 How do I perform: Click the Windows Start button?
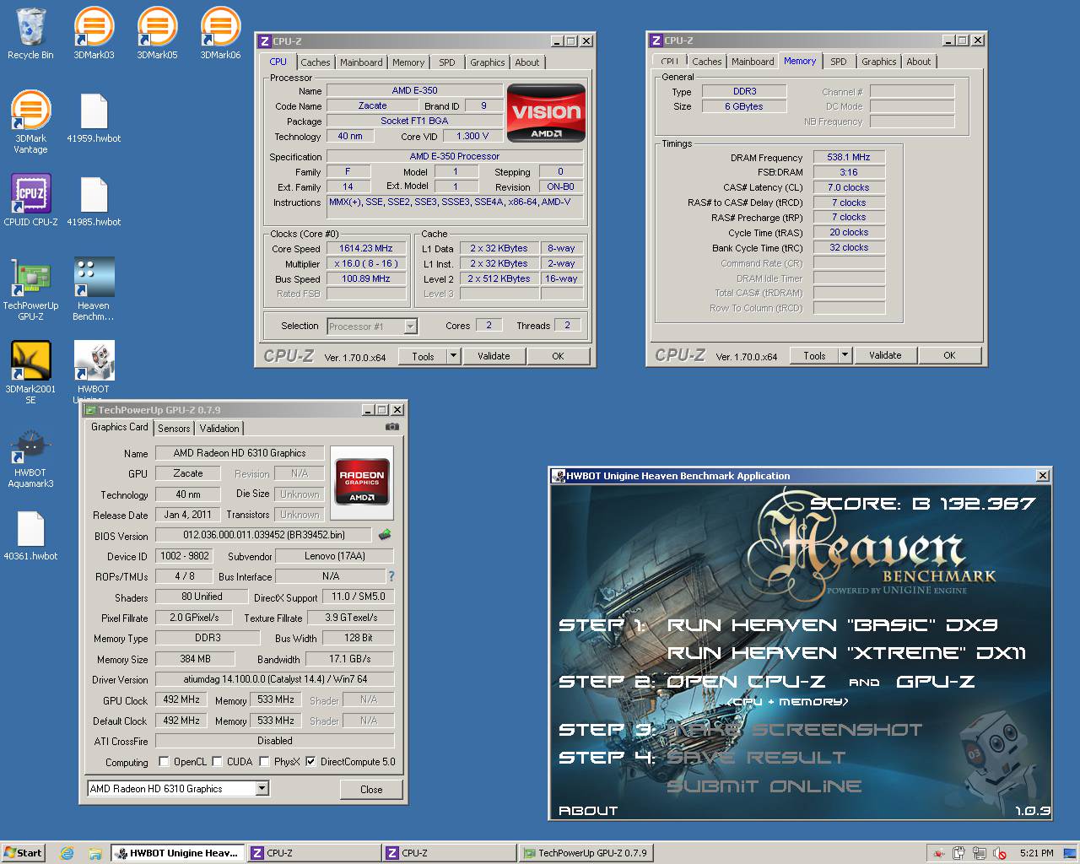[24, 853]
